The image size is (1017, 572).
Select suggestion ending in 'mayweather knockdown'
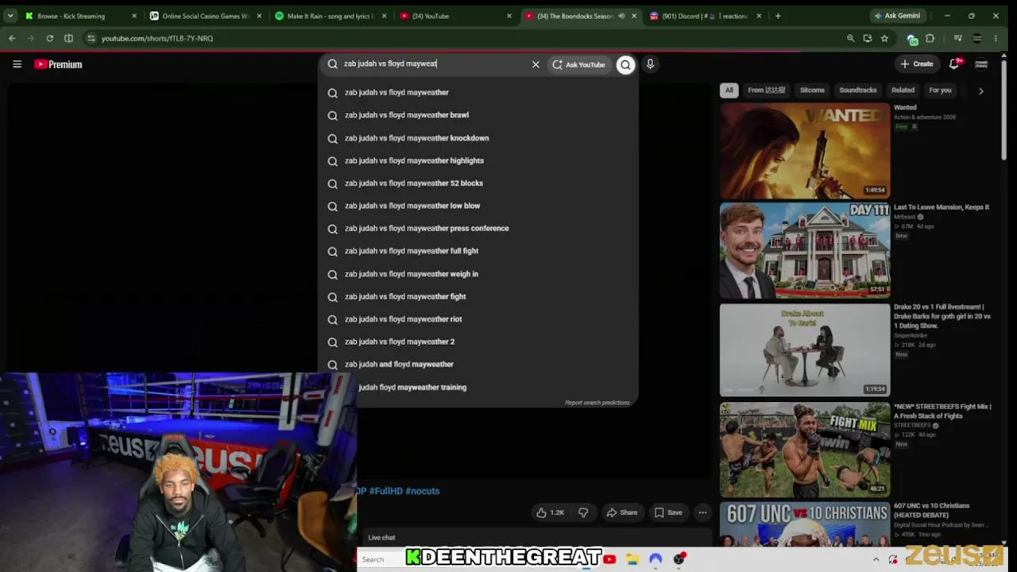point(479,138)
